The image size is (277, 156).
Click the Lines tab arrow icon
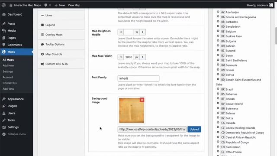pyautogui.click(x=42, y=16)
